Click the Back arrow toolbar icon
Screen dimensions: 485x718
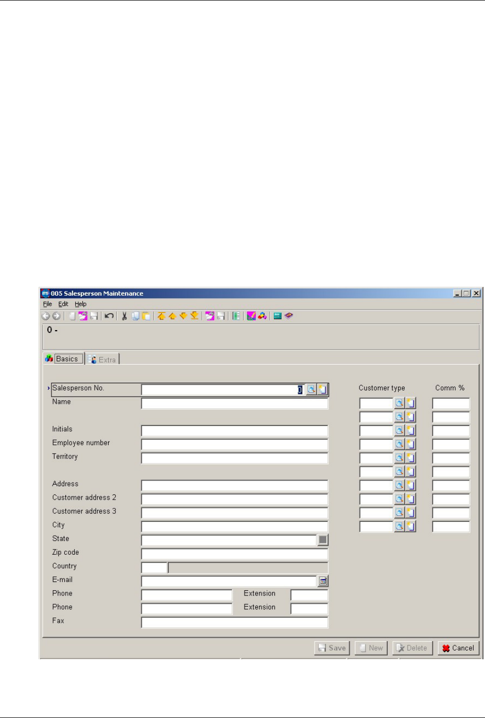[x=46, y=316]
